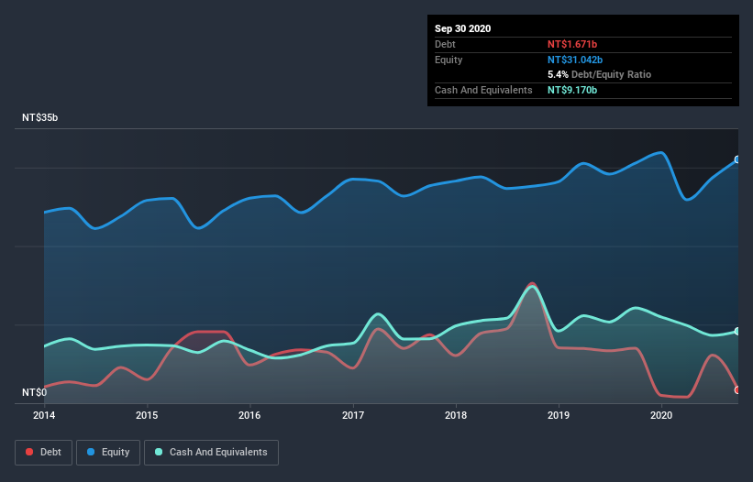Click the NT$9.170b cash value

(572, 90)
